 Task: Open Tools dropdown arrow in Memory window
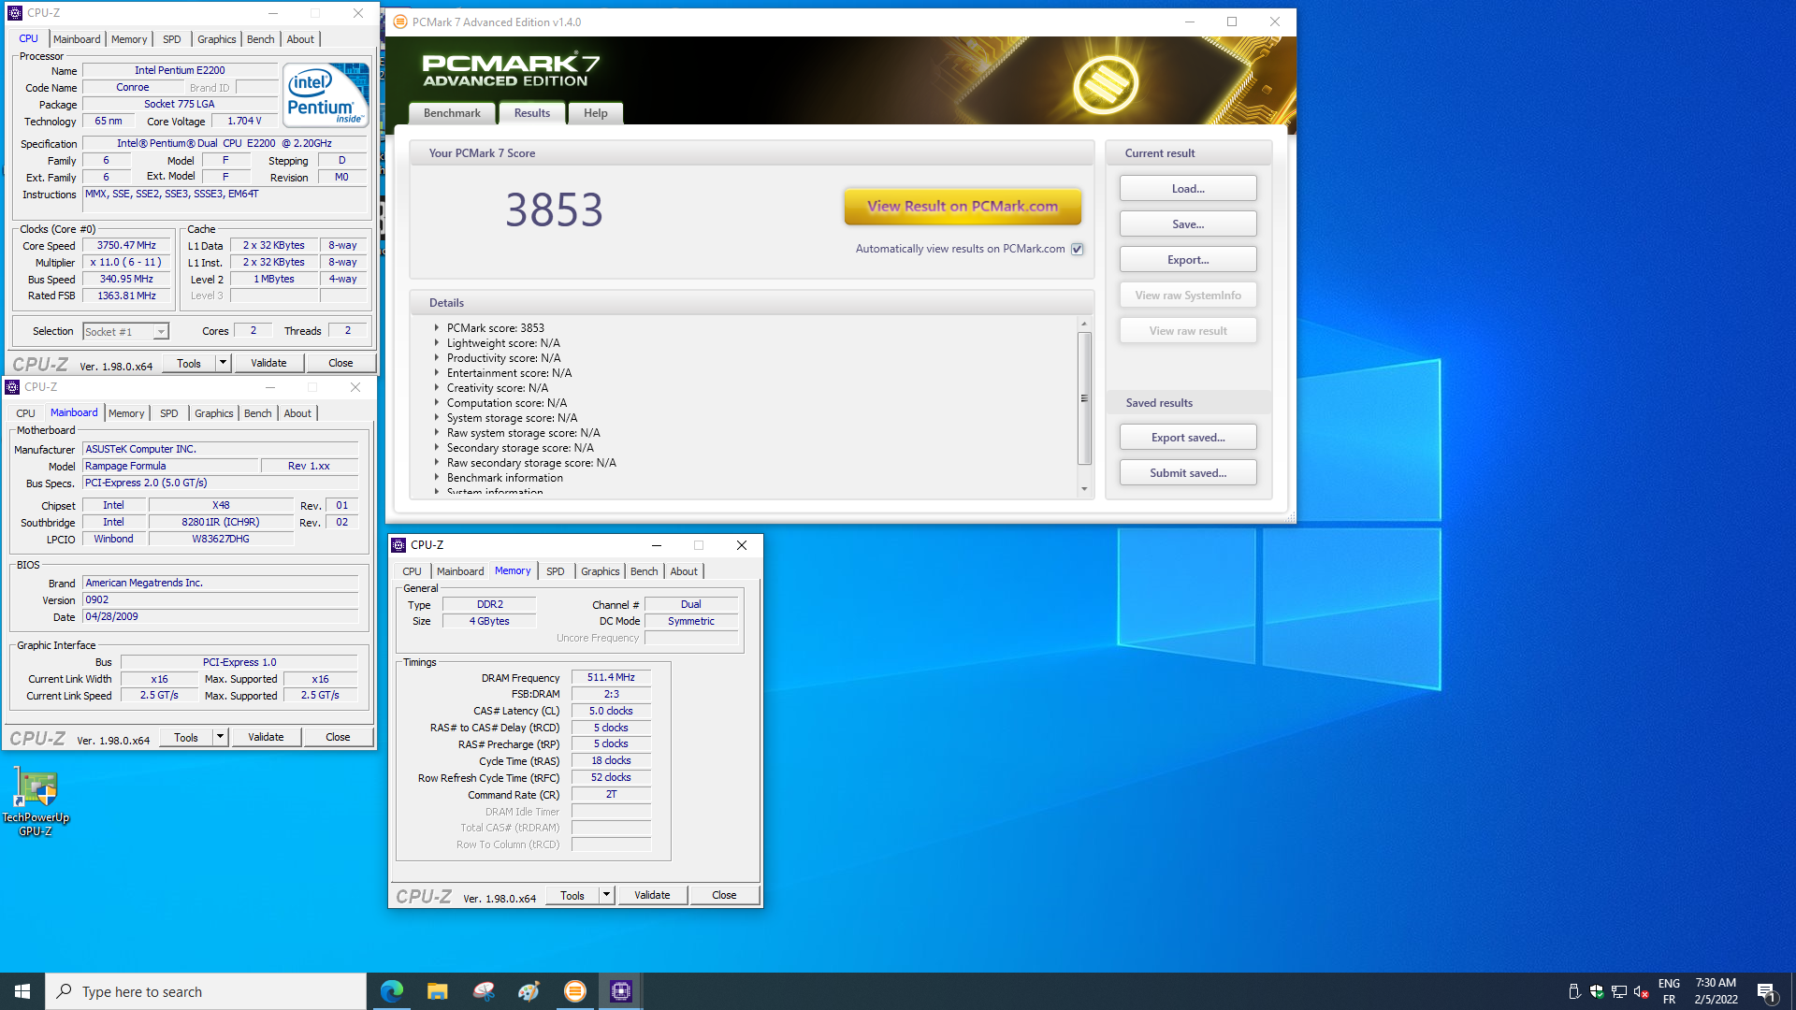coord(606,895)
